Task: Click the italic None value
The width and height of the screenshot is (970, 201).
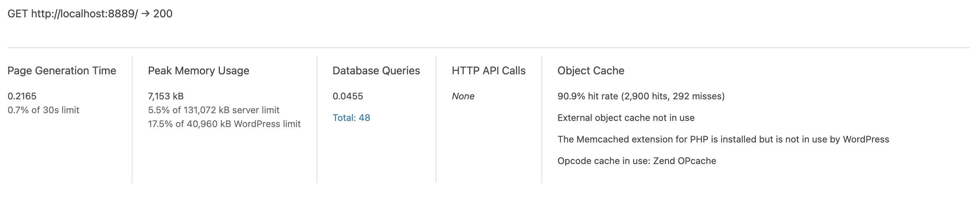Action: (x=463, y=96)
